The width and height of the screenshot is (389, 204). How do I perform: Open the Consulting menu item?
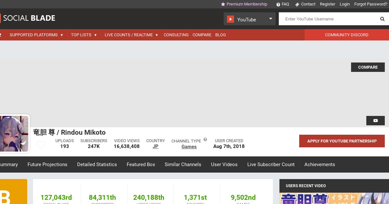coord(176,35)
